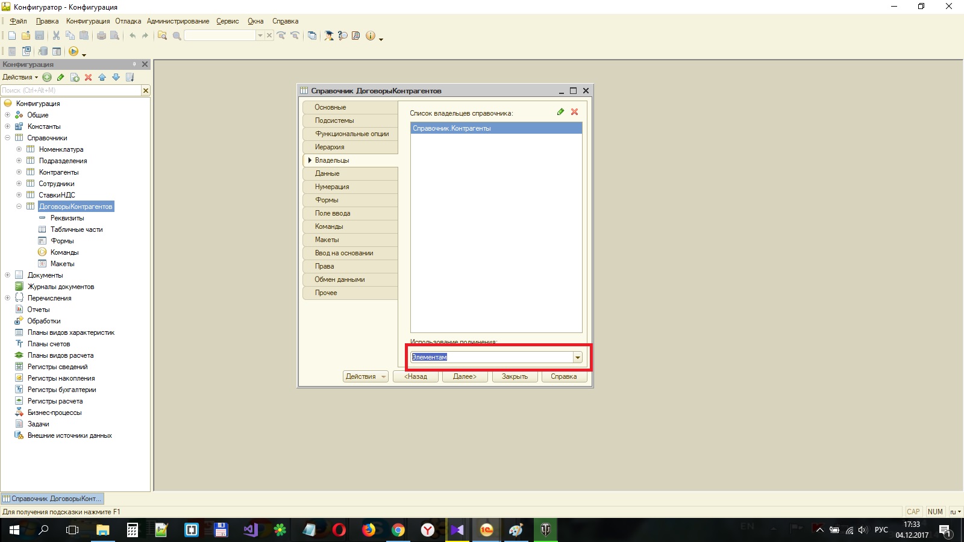This screenshot has width=964, height=542.
Task: Click the pencil edit icon above owners list
Action: (x=561, y=112)
